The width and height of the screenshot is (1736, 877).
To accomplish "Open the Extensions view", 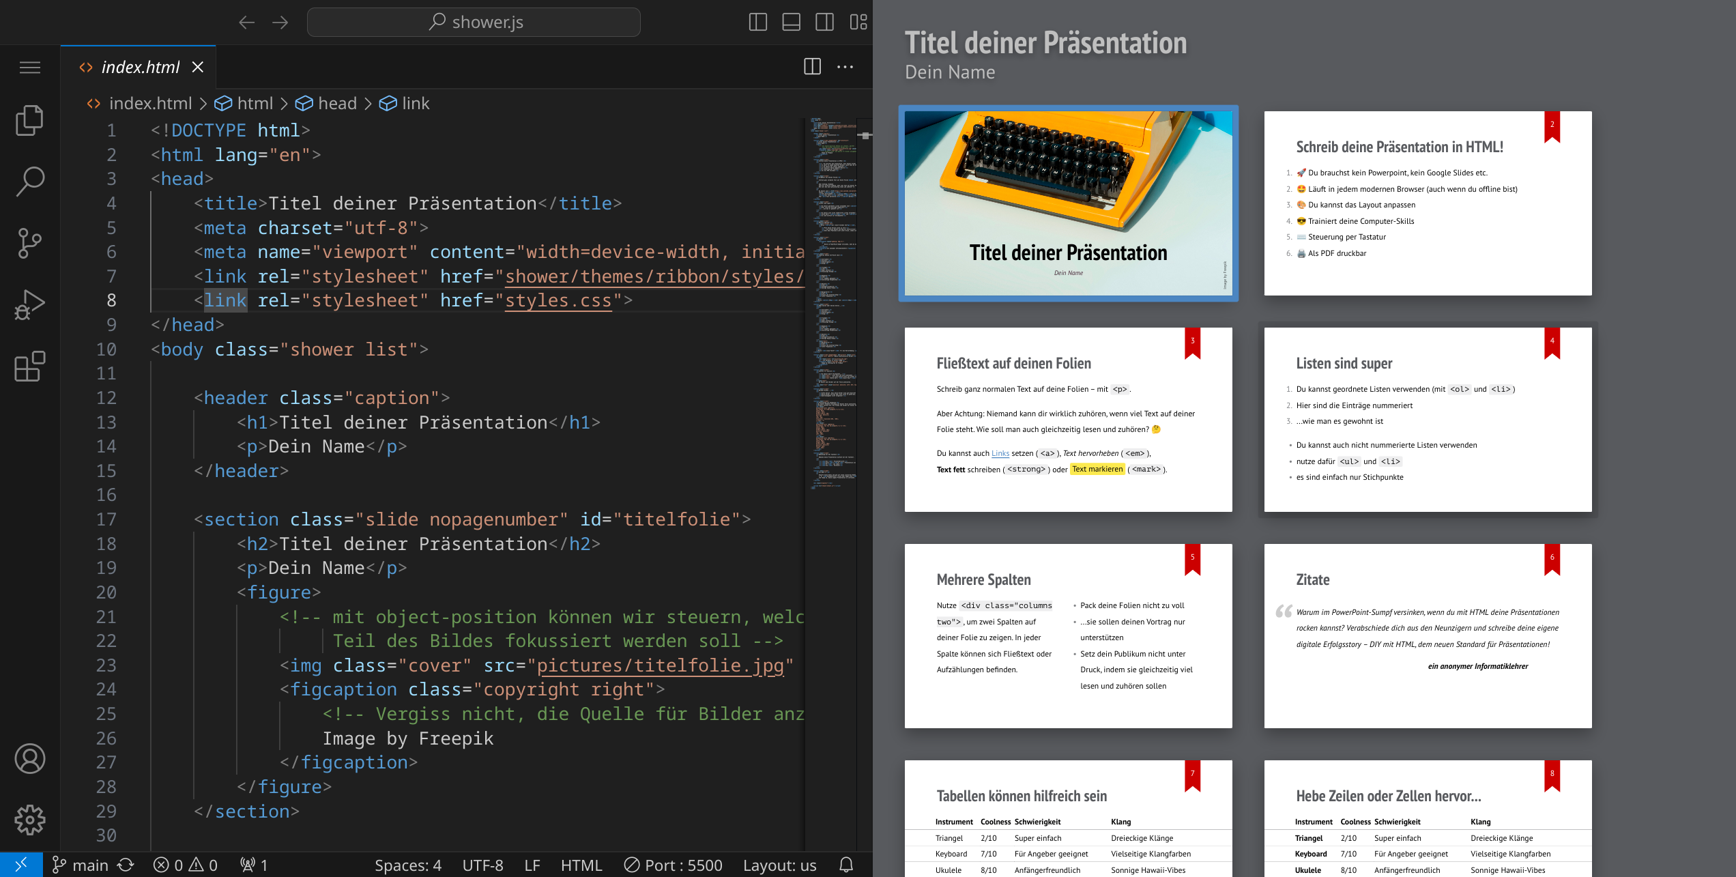I will coord(29,366).
